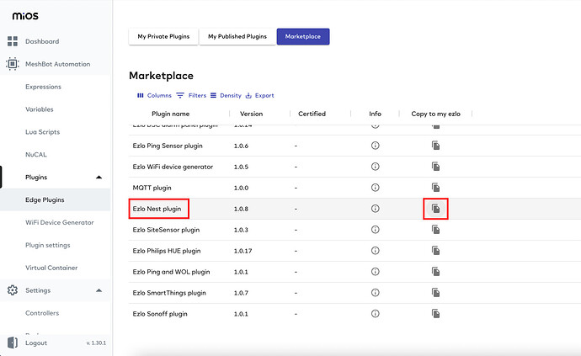This screenshot has width=581, height=356.
Task: Click the MeshBot Automation chip icon
Action: pos(13,64)
